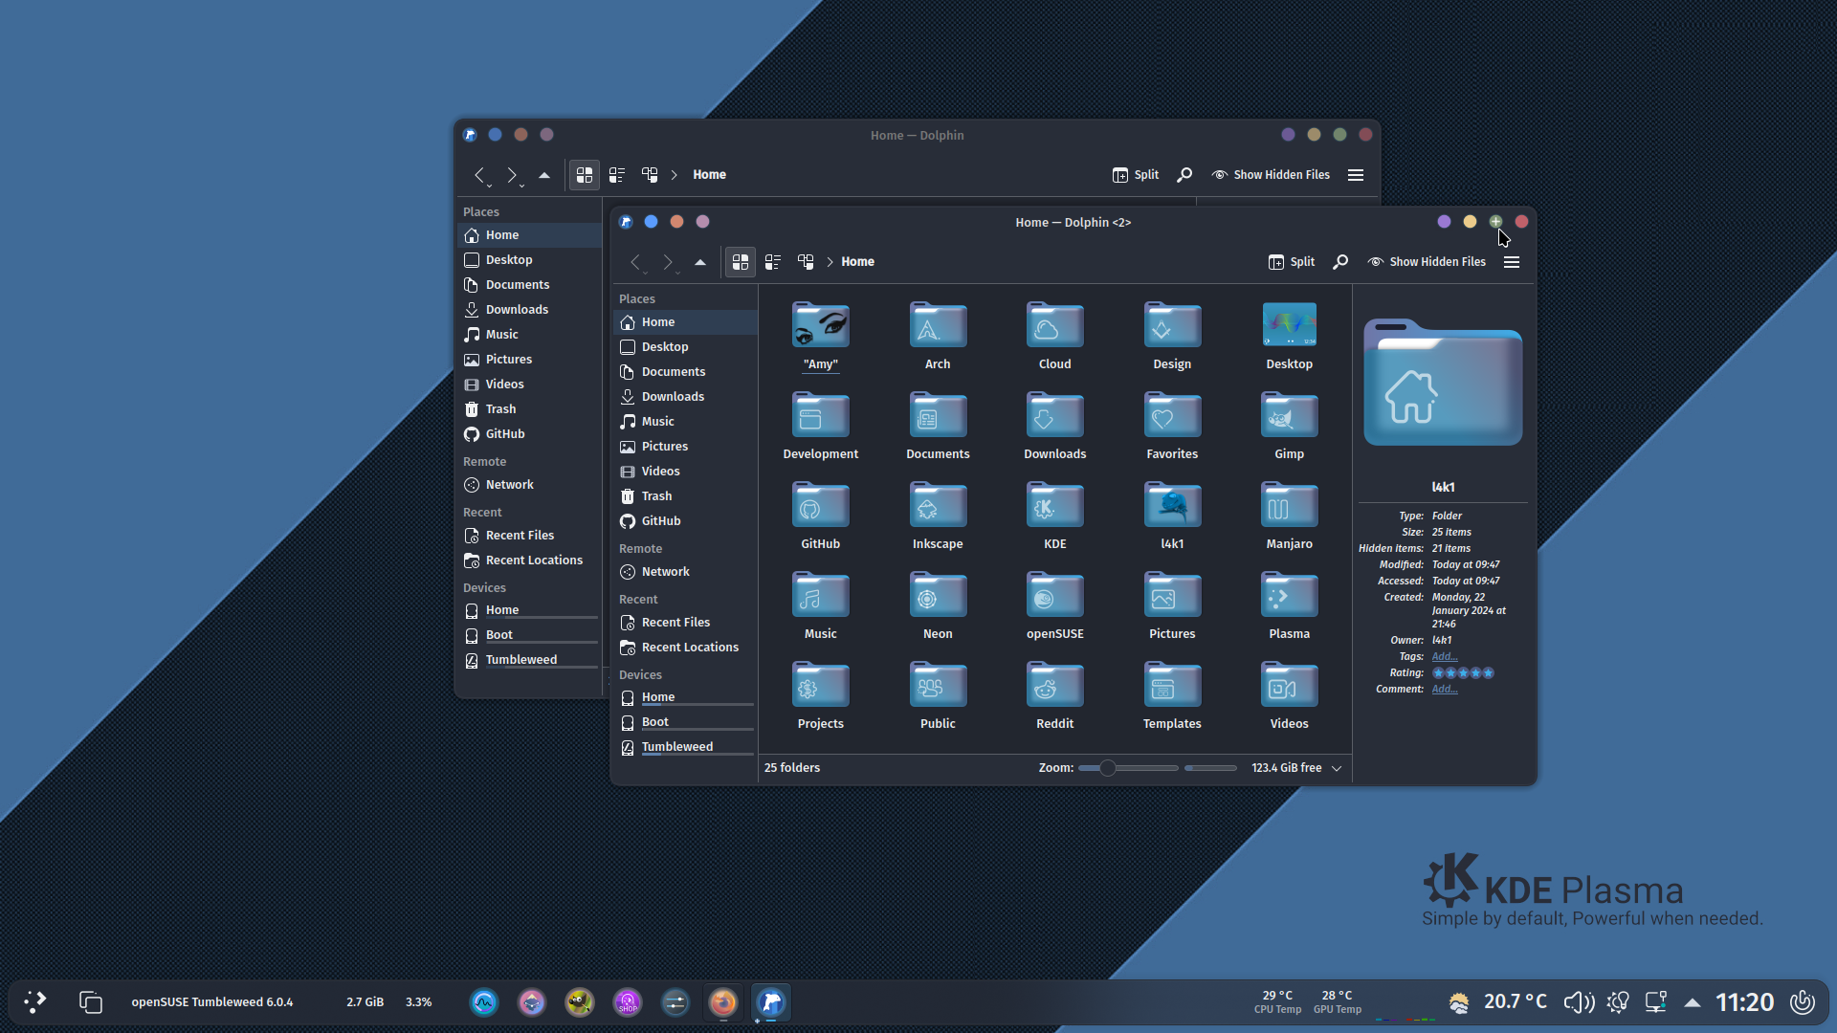The width and height of the screenshot is (1837, 1033).
Task: Open Recent Files in front window sidebar
Action: pyautogui.click(x=685, y=623)
